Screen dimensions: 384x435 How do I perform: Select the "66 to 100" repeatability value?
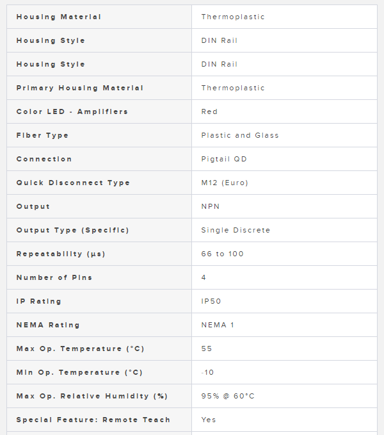pyautogui.click(x=222, y=254)
